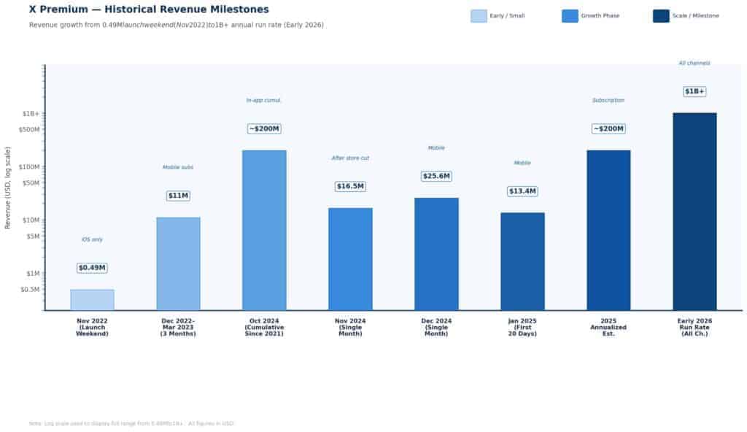The height and width of the screenshot is (432, 747).
Task: Select the Early 2026 Run Rate bar
Action: 694,211
